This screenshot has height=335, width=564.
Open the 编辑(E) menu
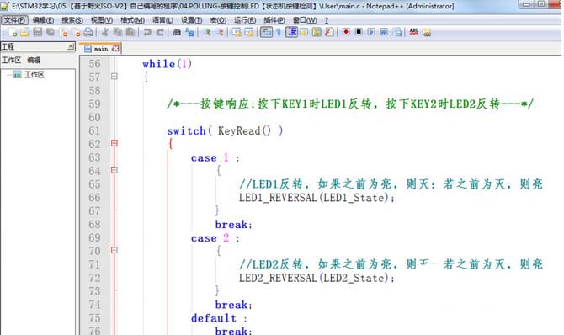pos(43,20)
